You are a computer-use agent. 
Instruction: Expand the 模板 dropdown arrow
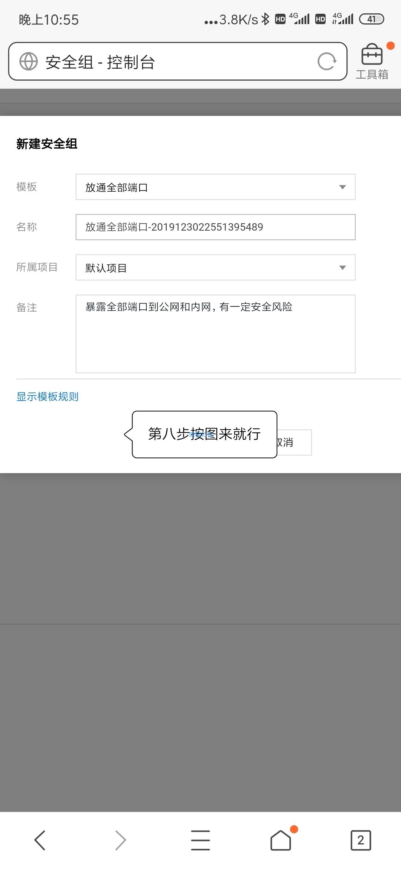[343, 187]
